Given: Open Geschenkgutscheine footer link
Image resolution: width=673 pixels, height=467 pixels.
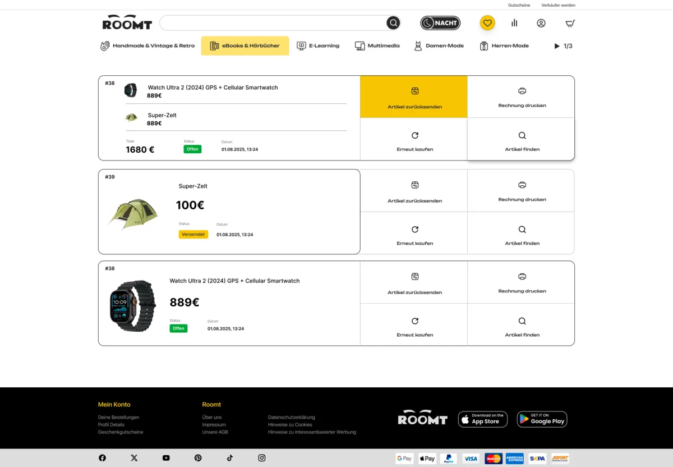Looking at the screenshot, I should (x=121, y=432).
